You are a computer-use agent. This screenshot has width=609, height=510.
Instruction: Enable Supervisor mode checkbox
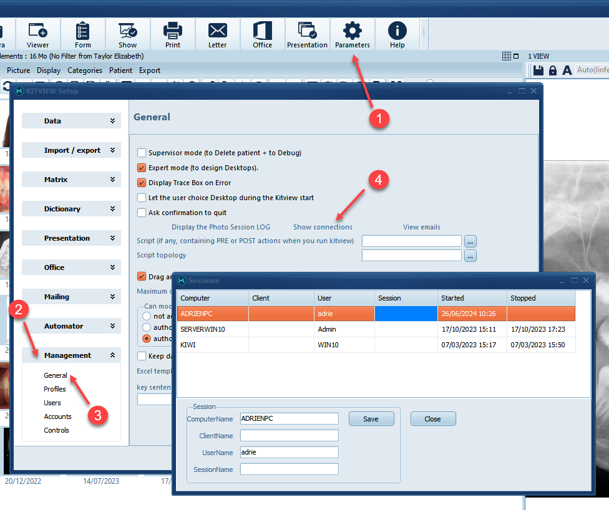142,153
